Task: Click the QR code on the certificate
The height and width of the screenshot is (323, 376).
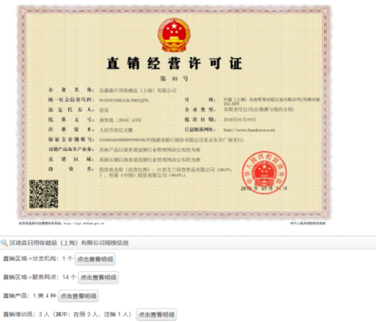Action: click(x=44, y=194)
